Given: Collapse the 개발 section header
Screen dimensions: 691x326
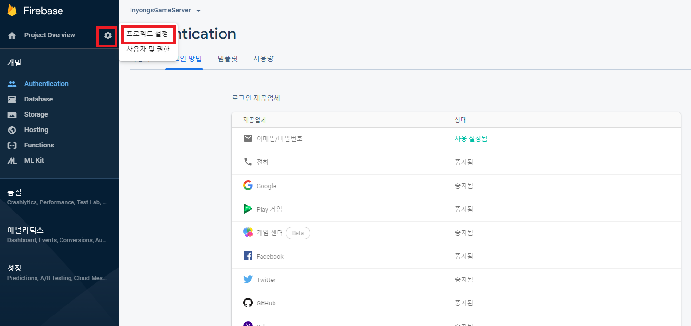Looking at the screenshot, I should tap(14, 63).
